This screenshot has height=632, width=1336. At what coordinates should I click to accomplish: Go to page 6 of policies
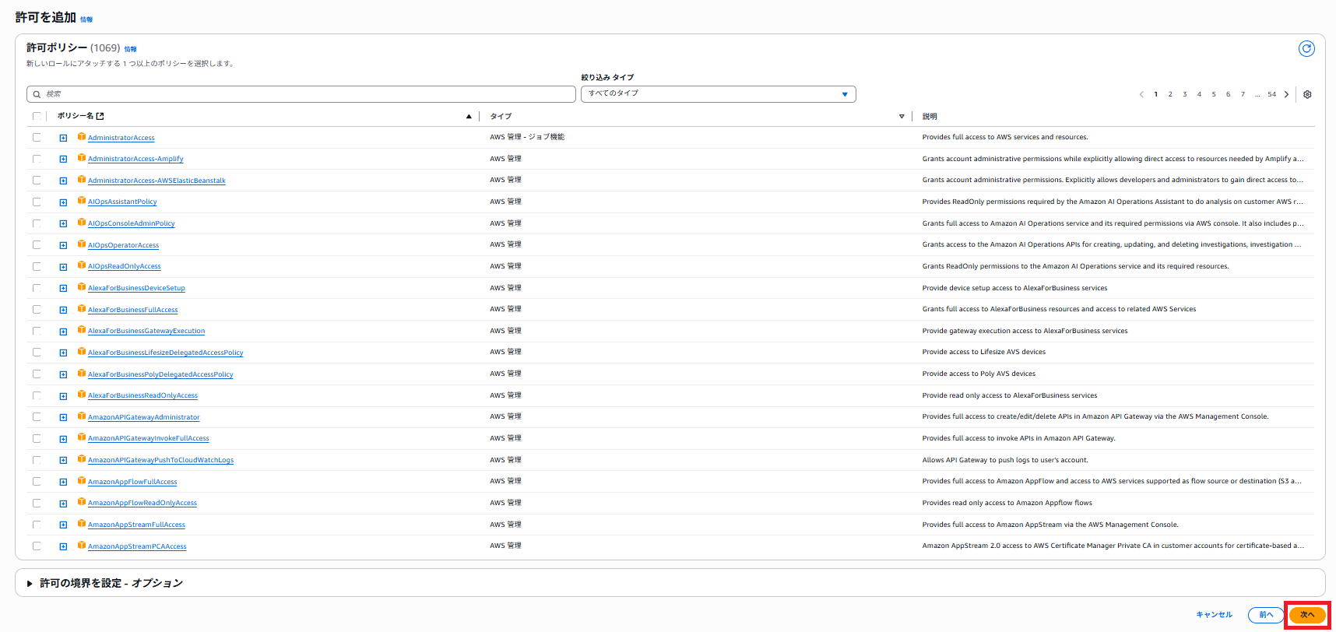tap(1229, 94)
